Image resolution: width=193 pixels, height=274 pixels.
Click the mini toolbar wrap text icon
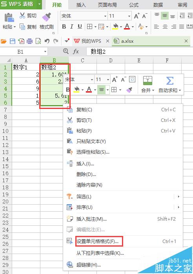tap(132, 79)
